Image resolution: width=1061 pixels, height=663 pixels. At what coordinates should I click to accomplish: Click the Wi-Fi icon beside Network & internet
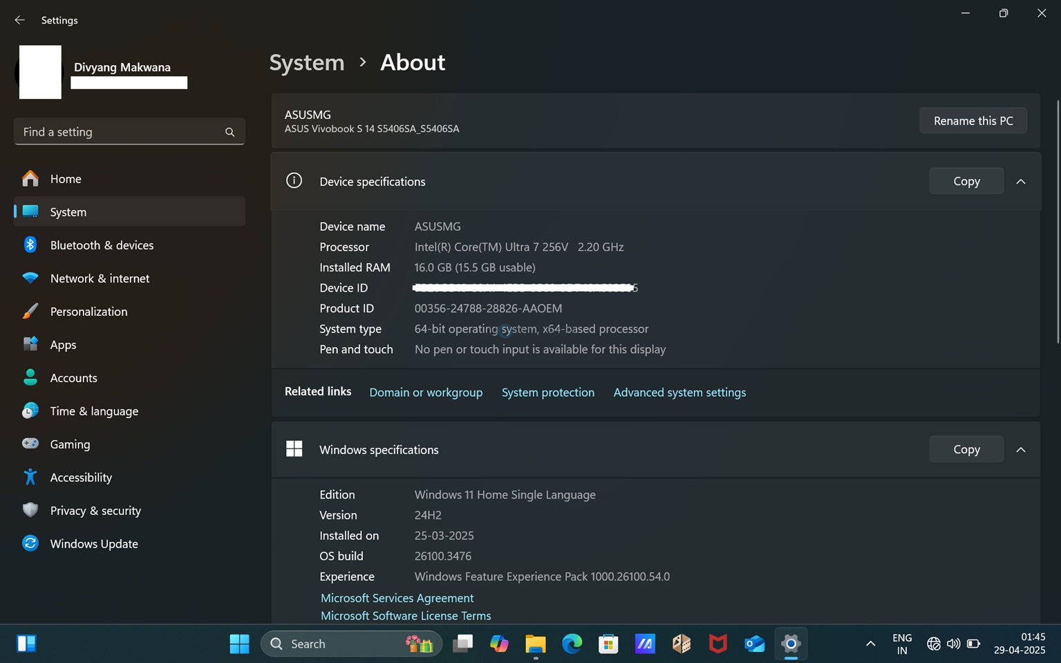(30, 278)
